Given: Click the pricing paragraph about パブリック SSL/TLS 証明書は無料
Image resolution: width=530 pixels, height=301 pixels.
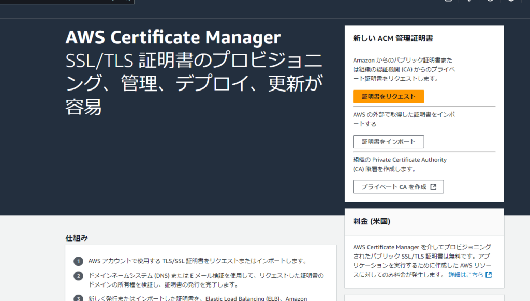Looking at the screenshot, I should point(422,261).
